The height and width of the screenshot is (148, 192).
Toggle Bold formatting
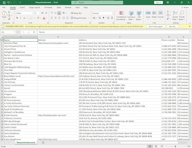pyautogui.click(x=17, y=18)
